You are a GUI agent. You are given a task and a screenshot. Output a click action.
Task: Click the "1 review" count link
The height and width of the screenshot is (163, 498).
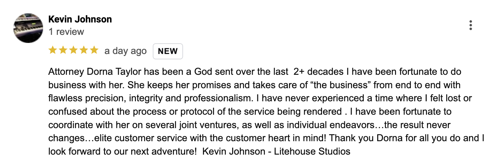tap(66, 32)
